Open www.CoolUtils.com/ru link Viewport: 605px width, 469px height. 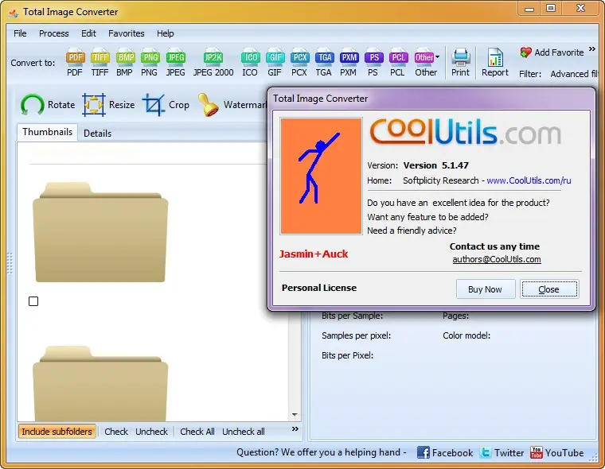point(529,180)
